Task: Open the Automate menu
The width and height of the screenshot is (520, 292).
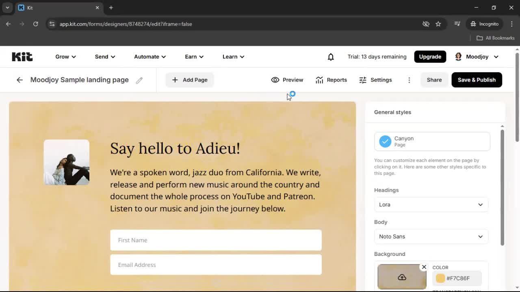Action: (x=149, y=57)
